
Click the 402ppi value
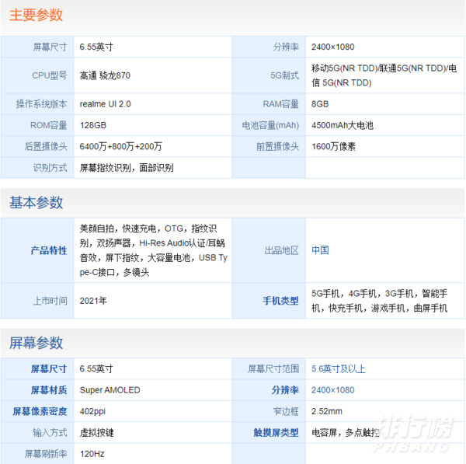pos(92,411)
